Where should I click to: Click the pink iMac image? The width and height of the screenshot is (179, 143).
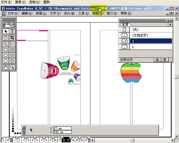(50, 70)
